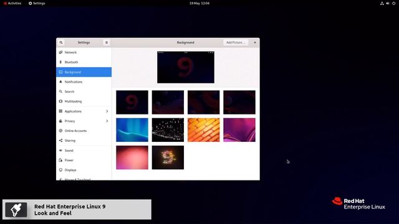The image size is (399, 224).
Task: Open the Settings hamburger menu
Action: [107, 42]
